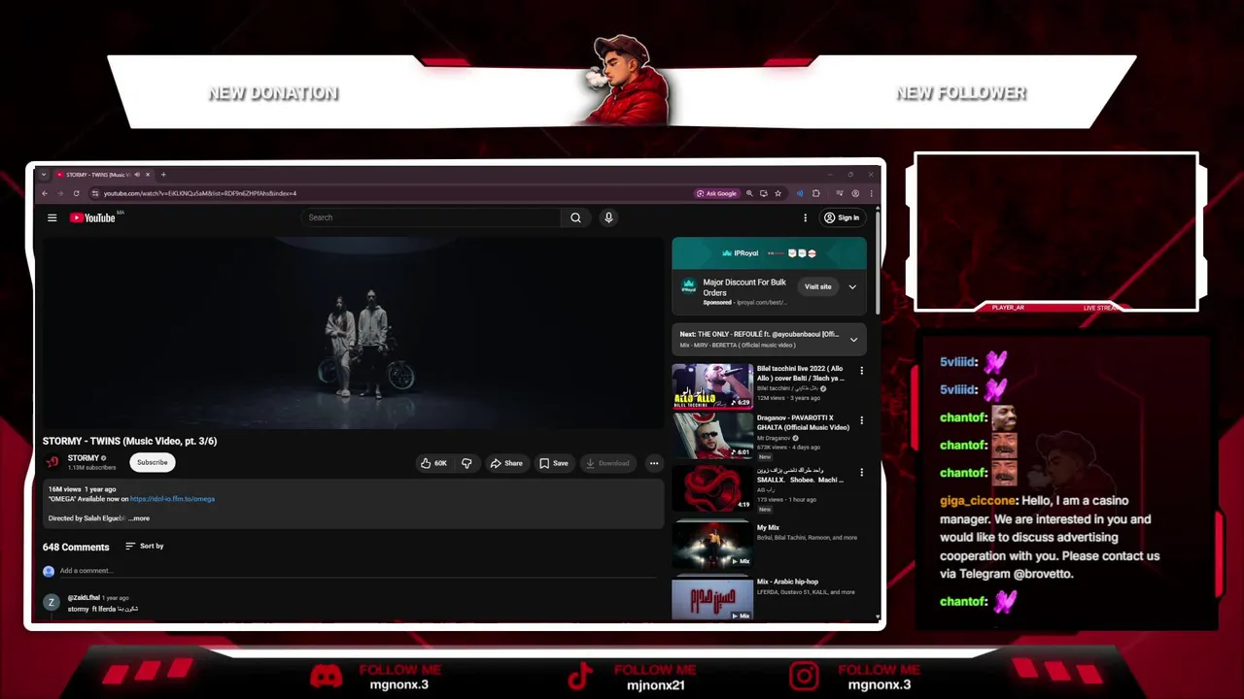Screen dimensions: 1244x699
Task: Click the Add a comment field
Action: [359, 571]
